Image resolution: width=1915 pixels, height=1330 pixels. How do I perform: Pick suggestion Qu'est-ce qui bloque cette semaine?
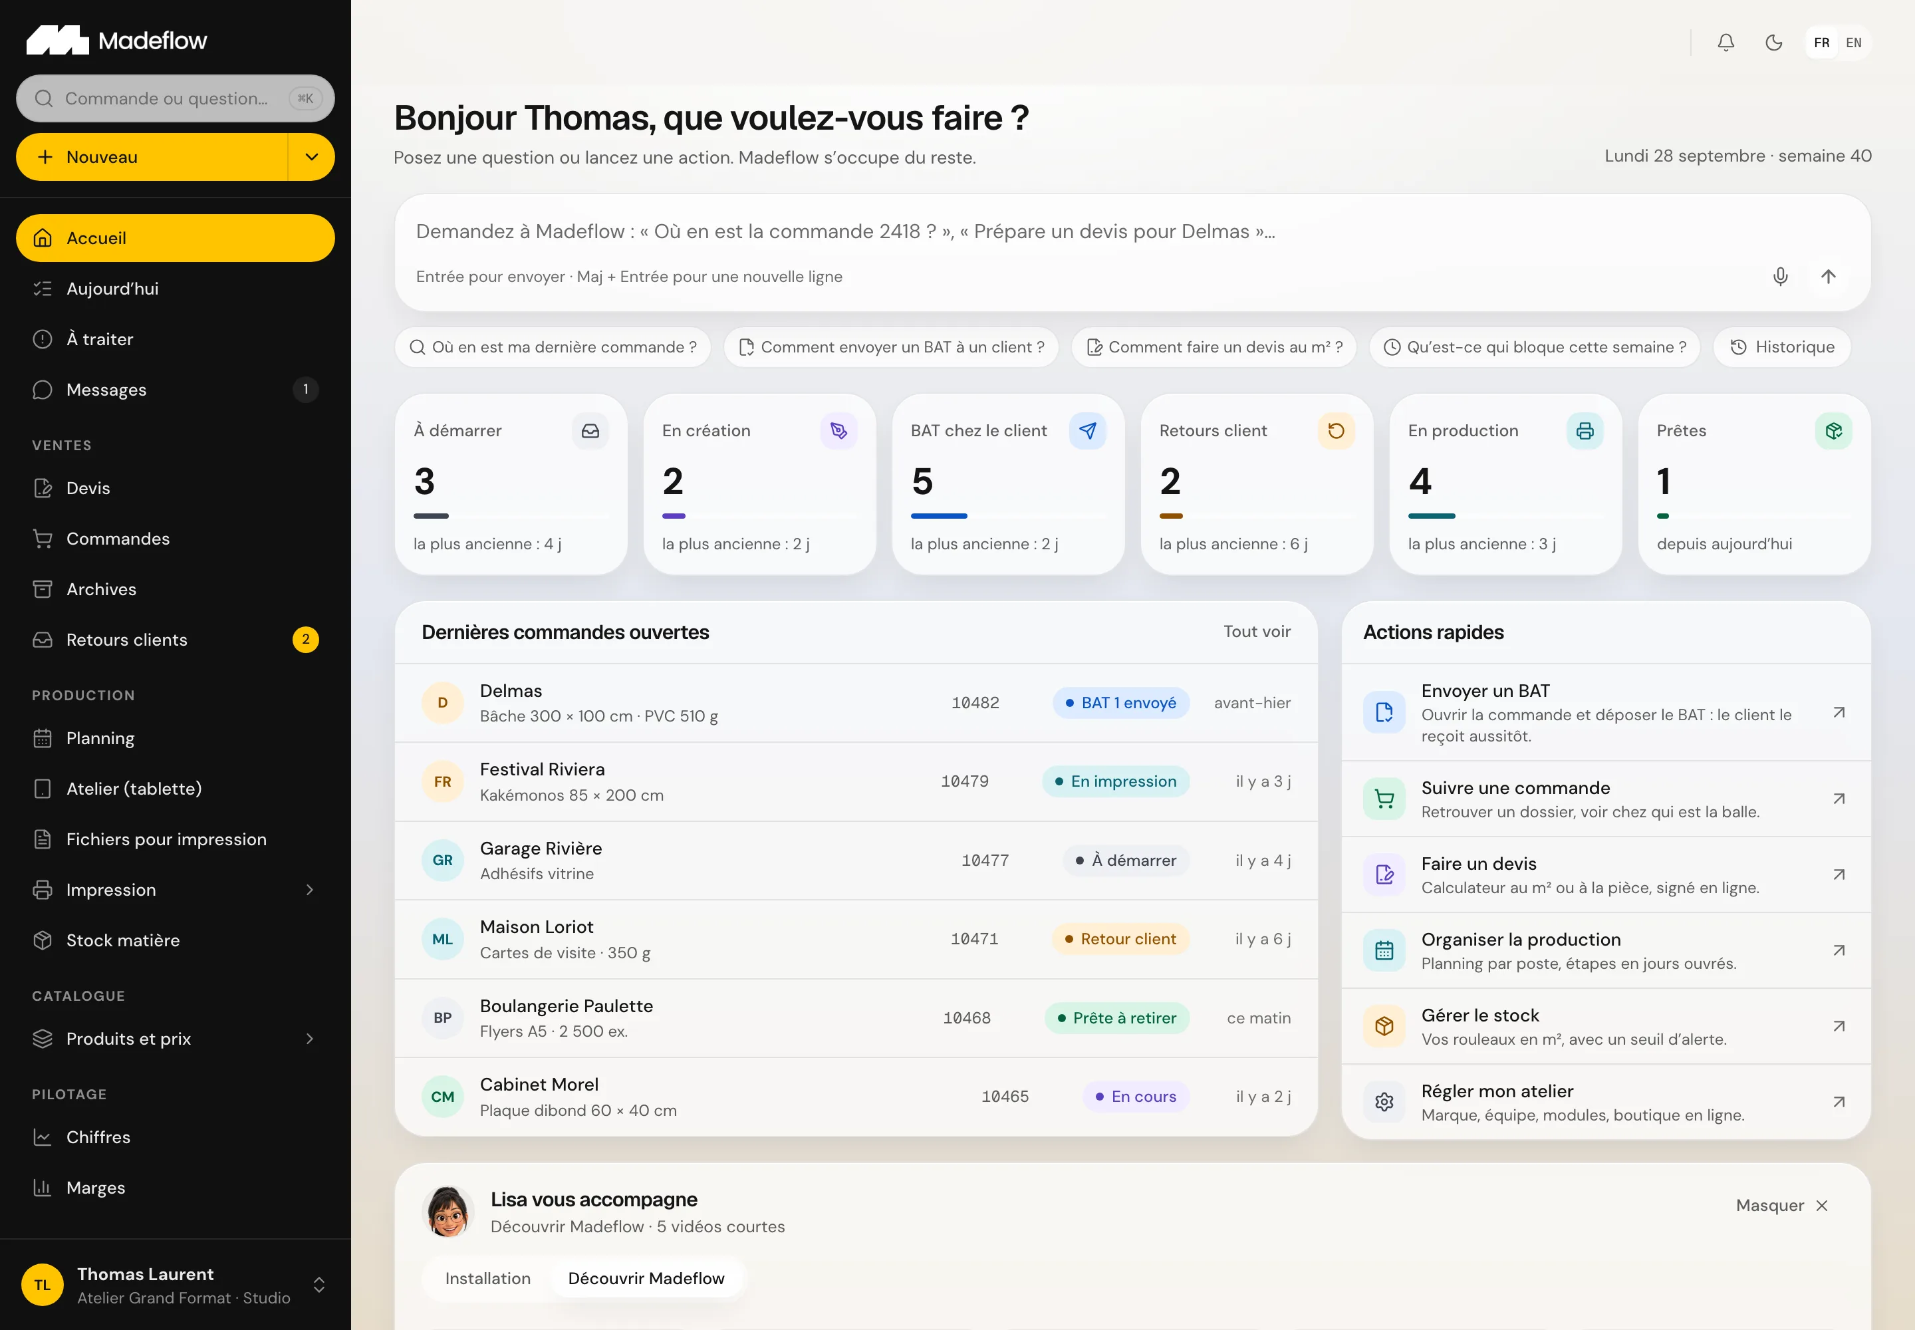click(x=1534, y=348)
